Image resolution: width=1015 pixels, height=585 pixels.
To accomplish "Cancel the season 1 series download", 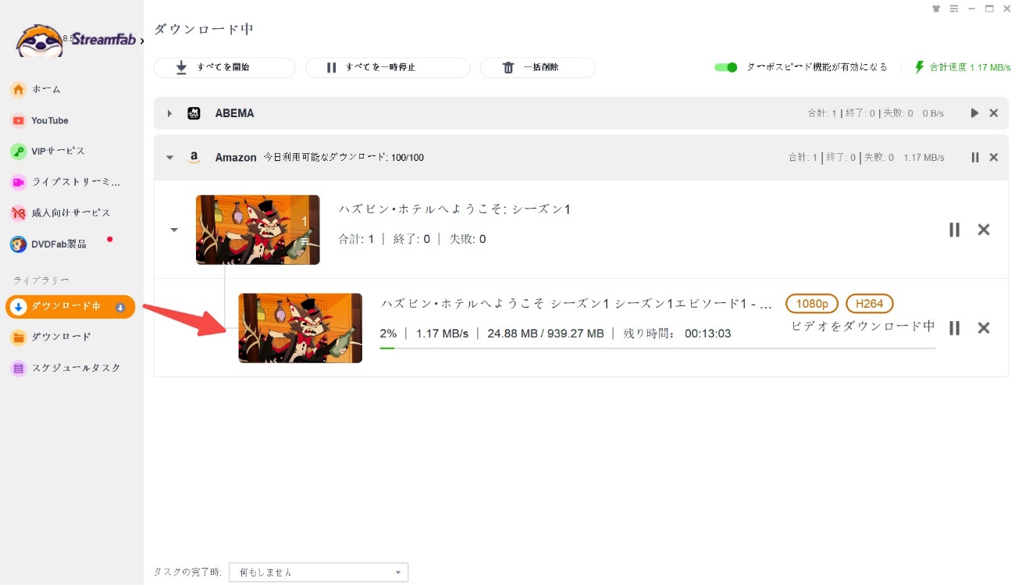I will [x=984, y=230].
